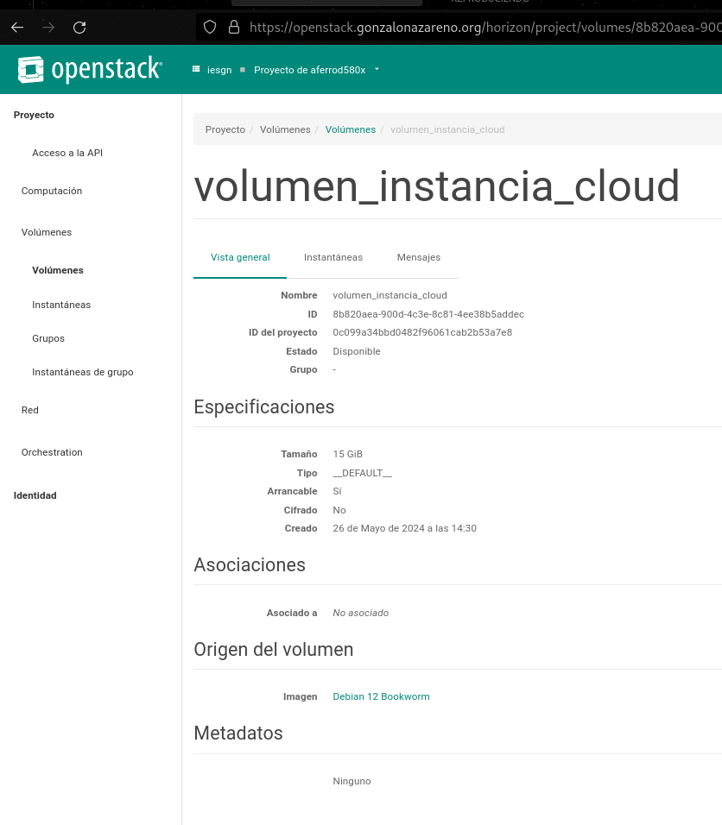722x825 pixels.
Task: Click the project ID value 0c099a34bbd0482f96061cab2b53a7e8
Action: [x=422, y=332]
